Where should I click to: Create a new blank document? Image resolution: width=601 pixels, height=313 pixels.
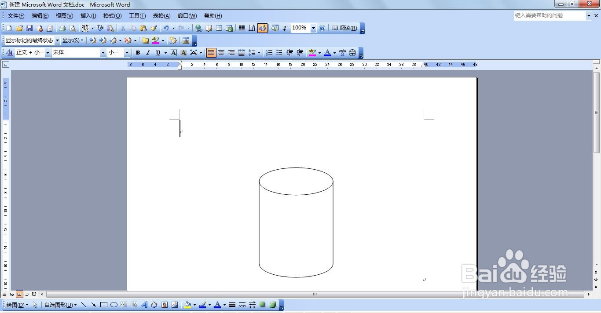pos(9,28)
